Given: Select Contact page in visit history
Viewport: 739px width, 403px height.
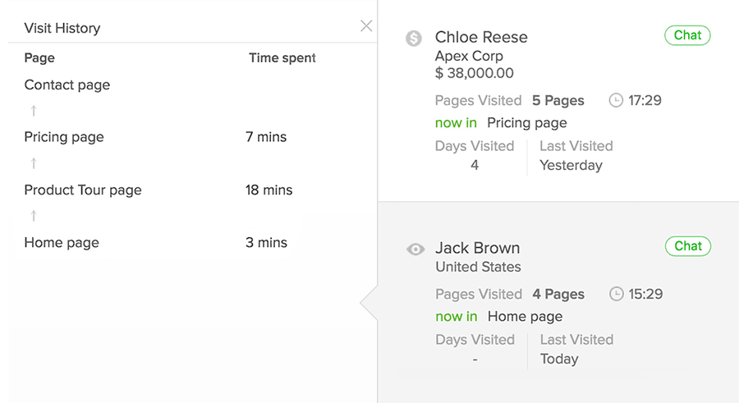Looking at the screenshot, I should pos(67,85).
